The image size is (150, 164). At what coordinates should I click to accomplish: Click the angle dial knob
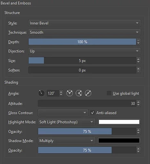41,93
